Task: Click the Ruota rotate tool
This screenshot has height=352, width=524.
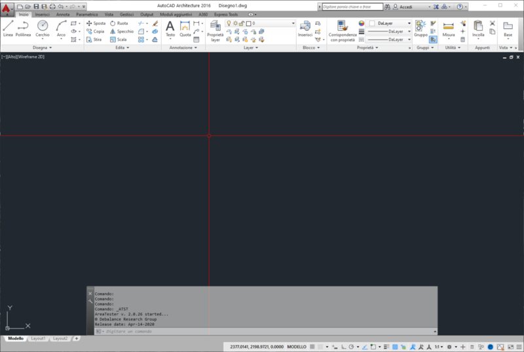Action: pos(119,24)
